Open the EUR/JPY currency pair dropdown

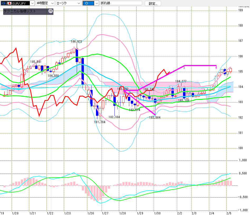(x=32, y=3)
